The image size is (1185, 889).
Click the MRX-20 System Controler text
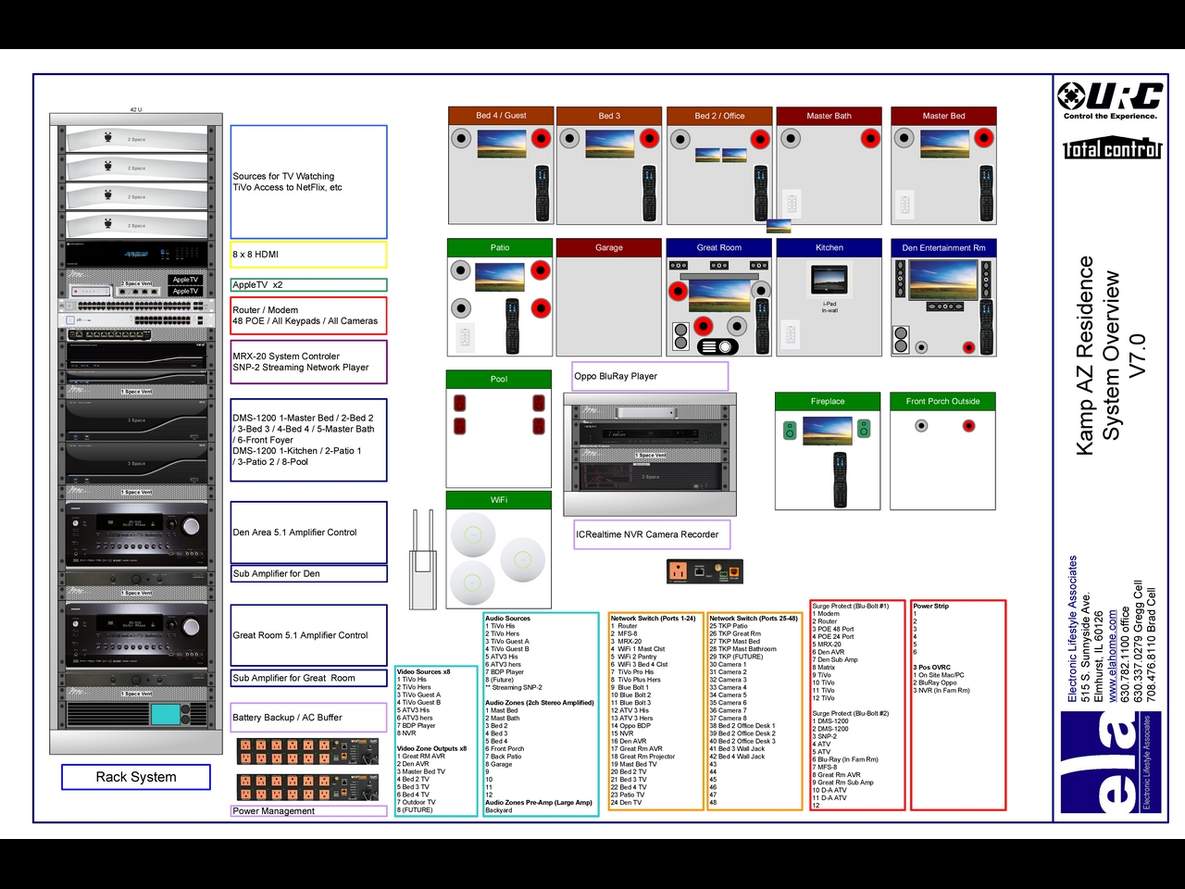(286, 357)
